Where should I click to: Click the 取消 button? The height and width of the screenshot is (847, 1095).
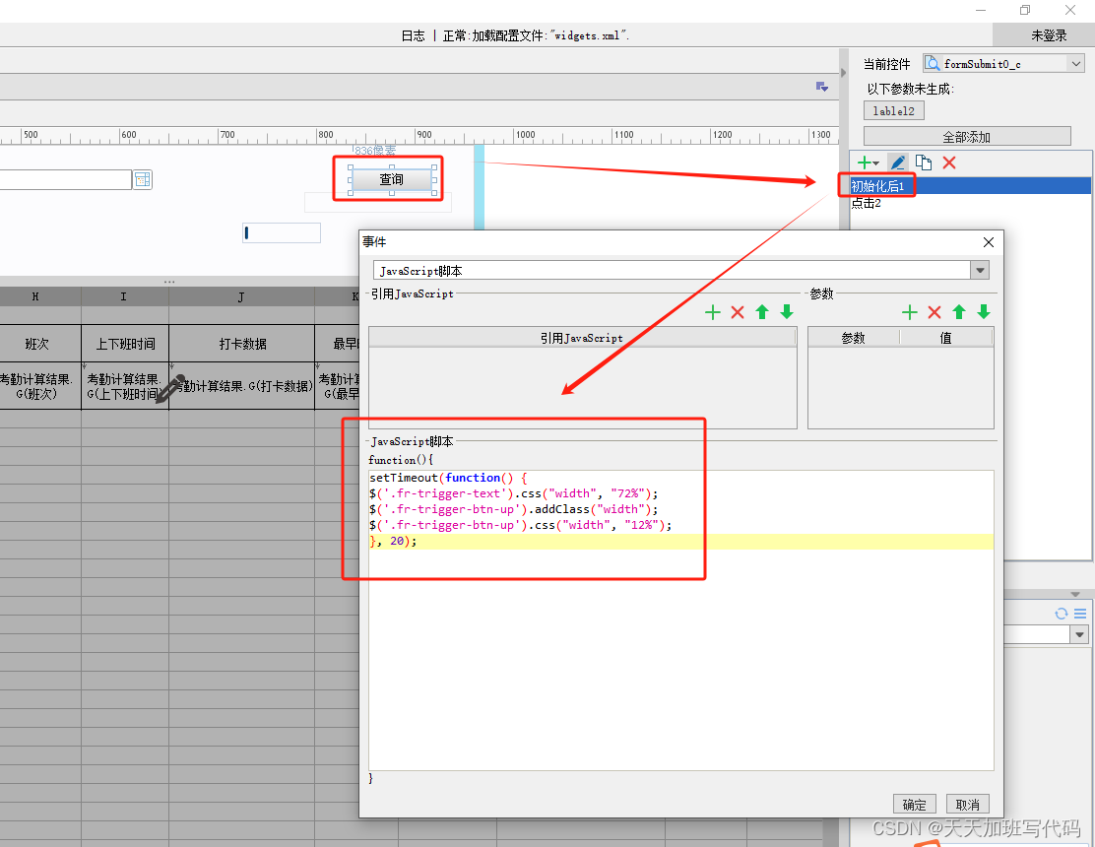967,805
